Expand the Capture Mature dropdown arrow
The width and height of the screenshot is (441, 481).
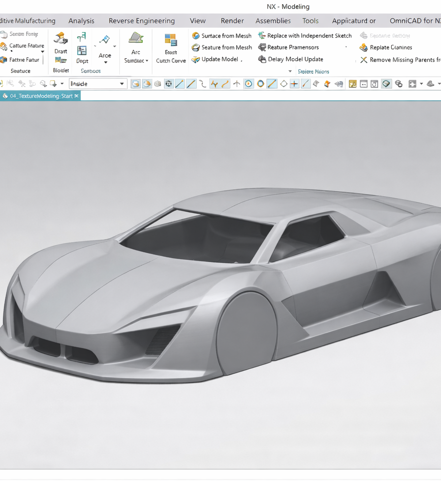coord(42,52)
